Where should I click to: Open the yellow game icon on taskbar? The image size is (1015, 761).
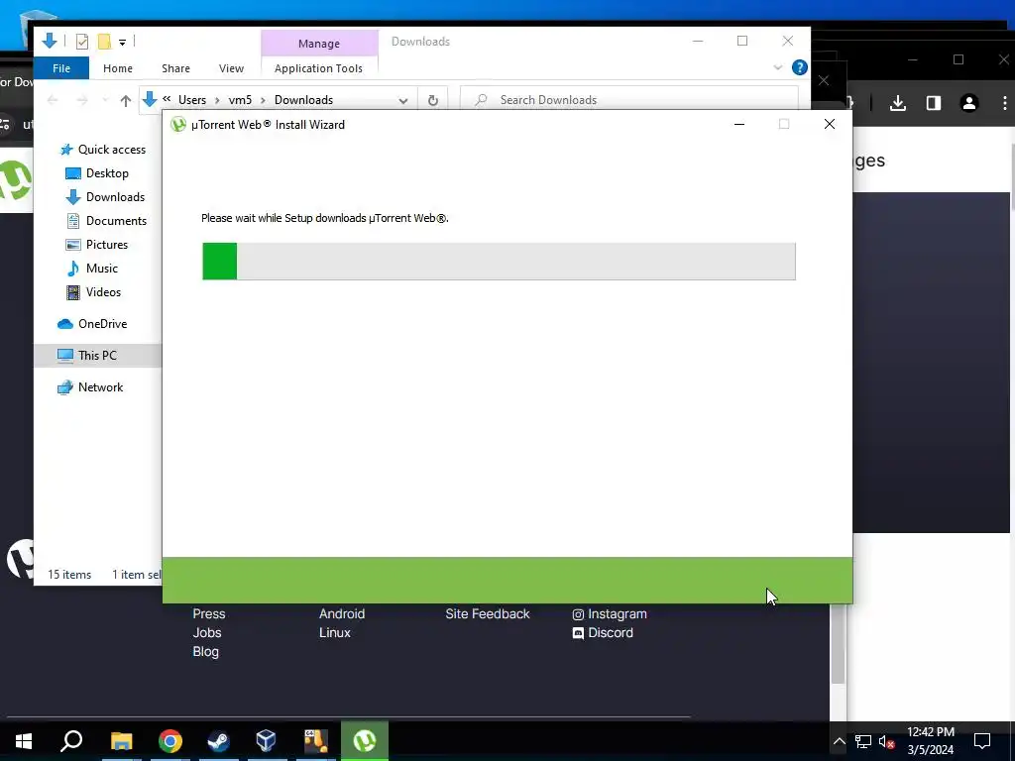click(316, 741)
